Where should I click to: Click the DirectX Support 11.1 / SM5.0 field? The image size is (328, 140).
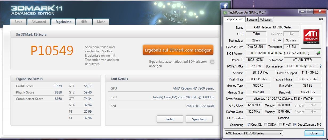click(x=310, y=73)
